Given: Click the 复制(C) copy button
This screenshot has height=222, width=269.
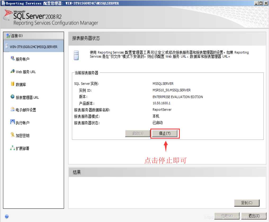Looking at the screenshot, I should (x=247, y=203).
